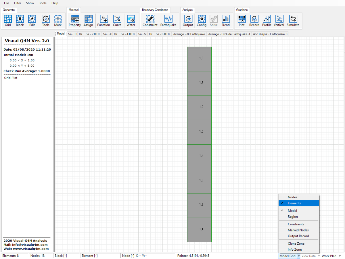Switch to the Sa - 1.0 Hz tab
345x259 pixels.
(x=75, y=34)
